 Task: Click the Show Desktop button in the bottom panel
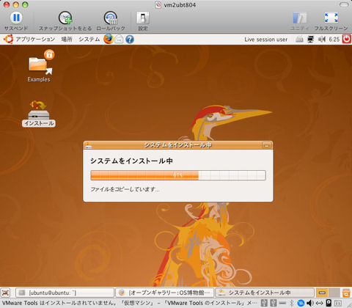[6, 293]
